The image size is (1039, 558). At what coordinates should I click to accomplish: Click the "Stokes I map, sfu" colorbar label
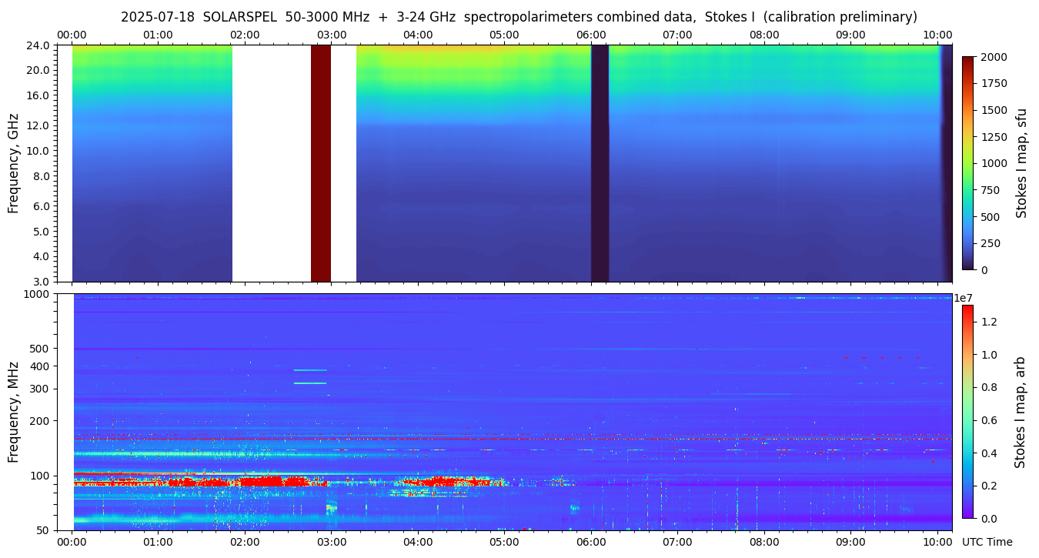click(x=1021, y=163)
